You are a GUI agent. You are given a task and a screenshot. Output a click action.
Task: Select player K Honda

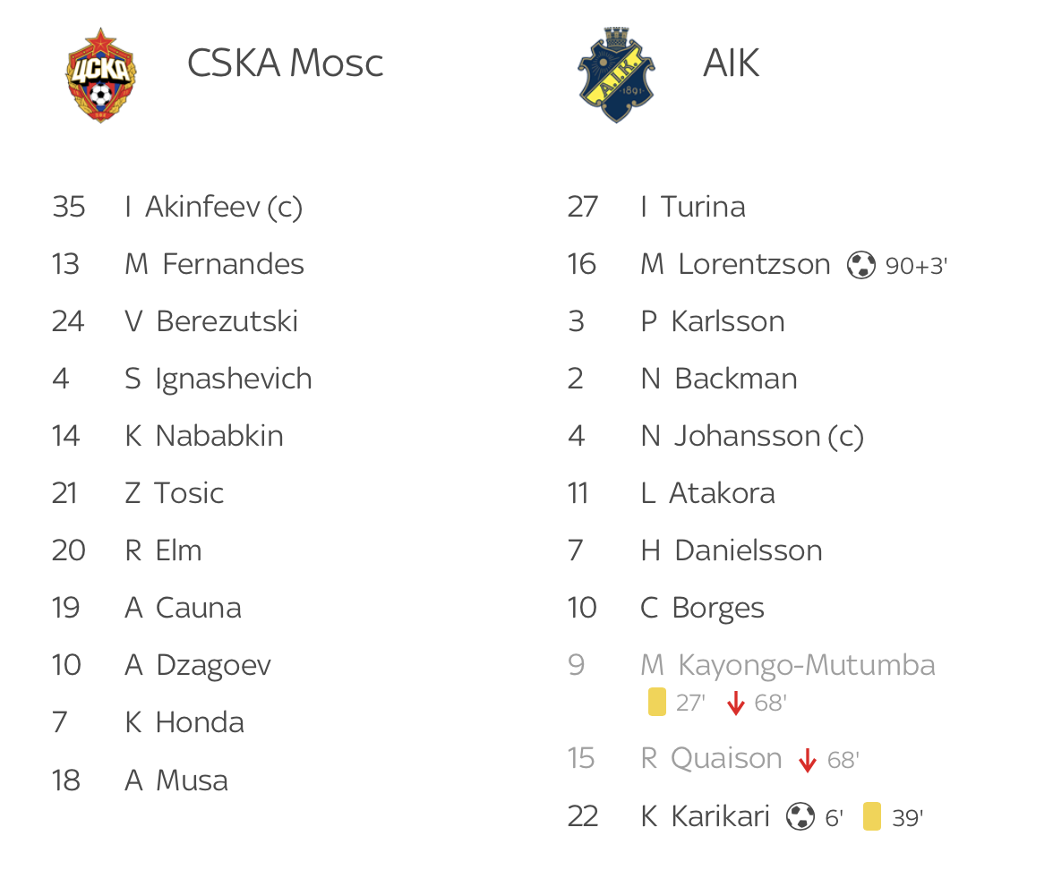pos(184,722)
